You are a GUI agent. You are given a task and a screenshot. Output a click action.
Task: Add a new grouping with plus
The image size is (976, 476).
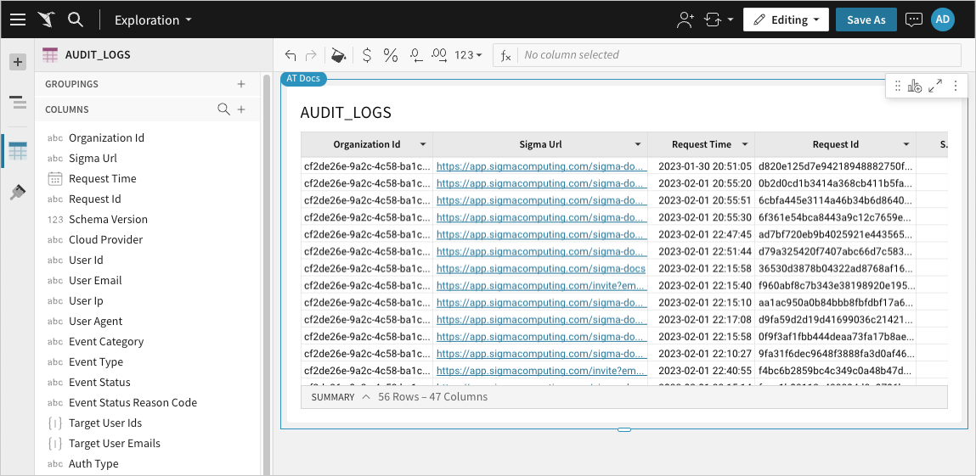241,84
